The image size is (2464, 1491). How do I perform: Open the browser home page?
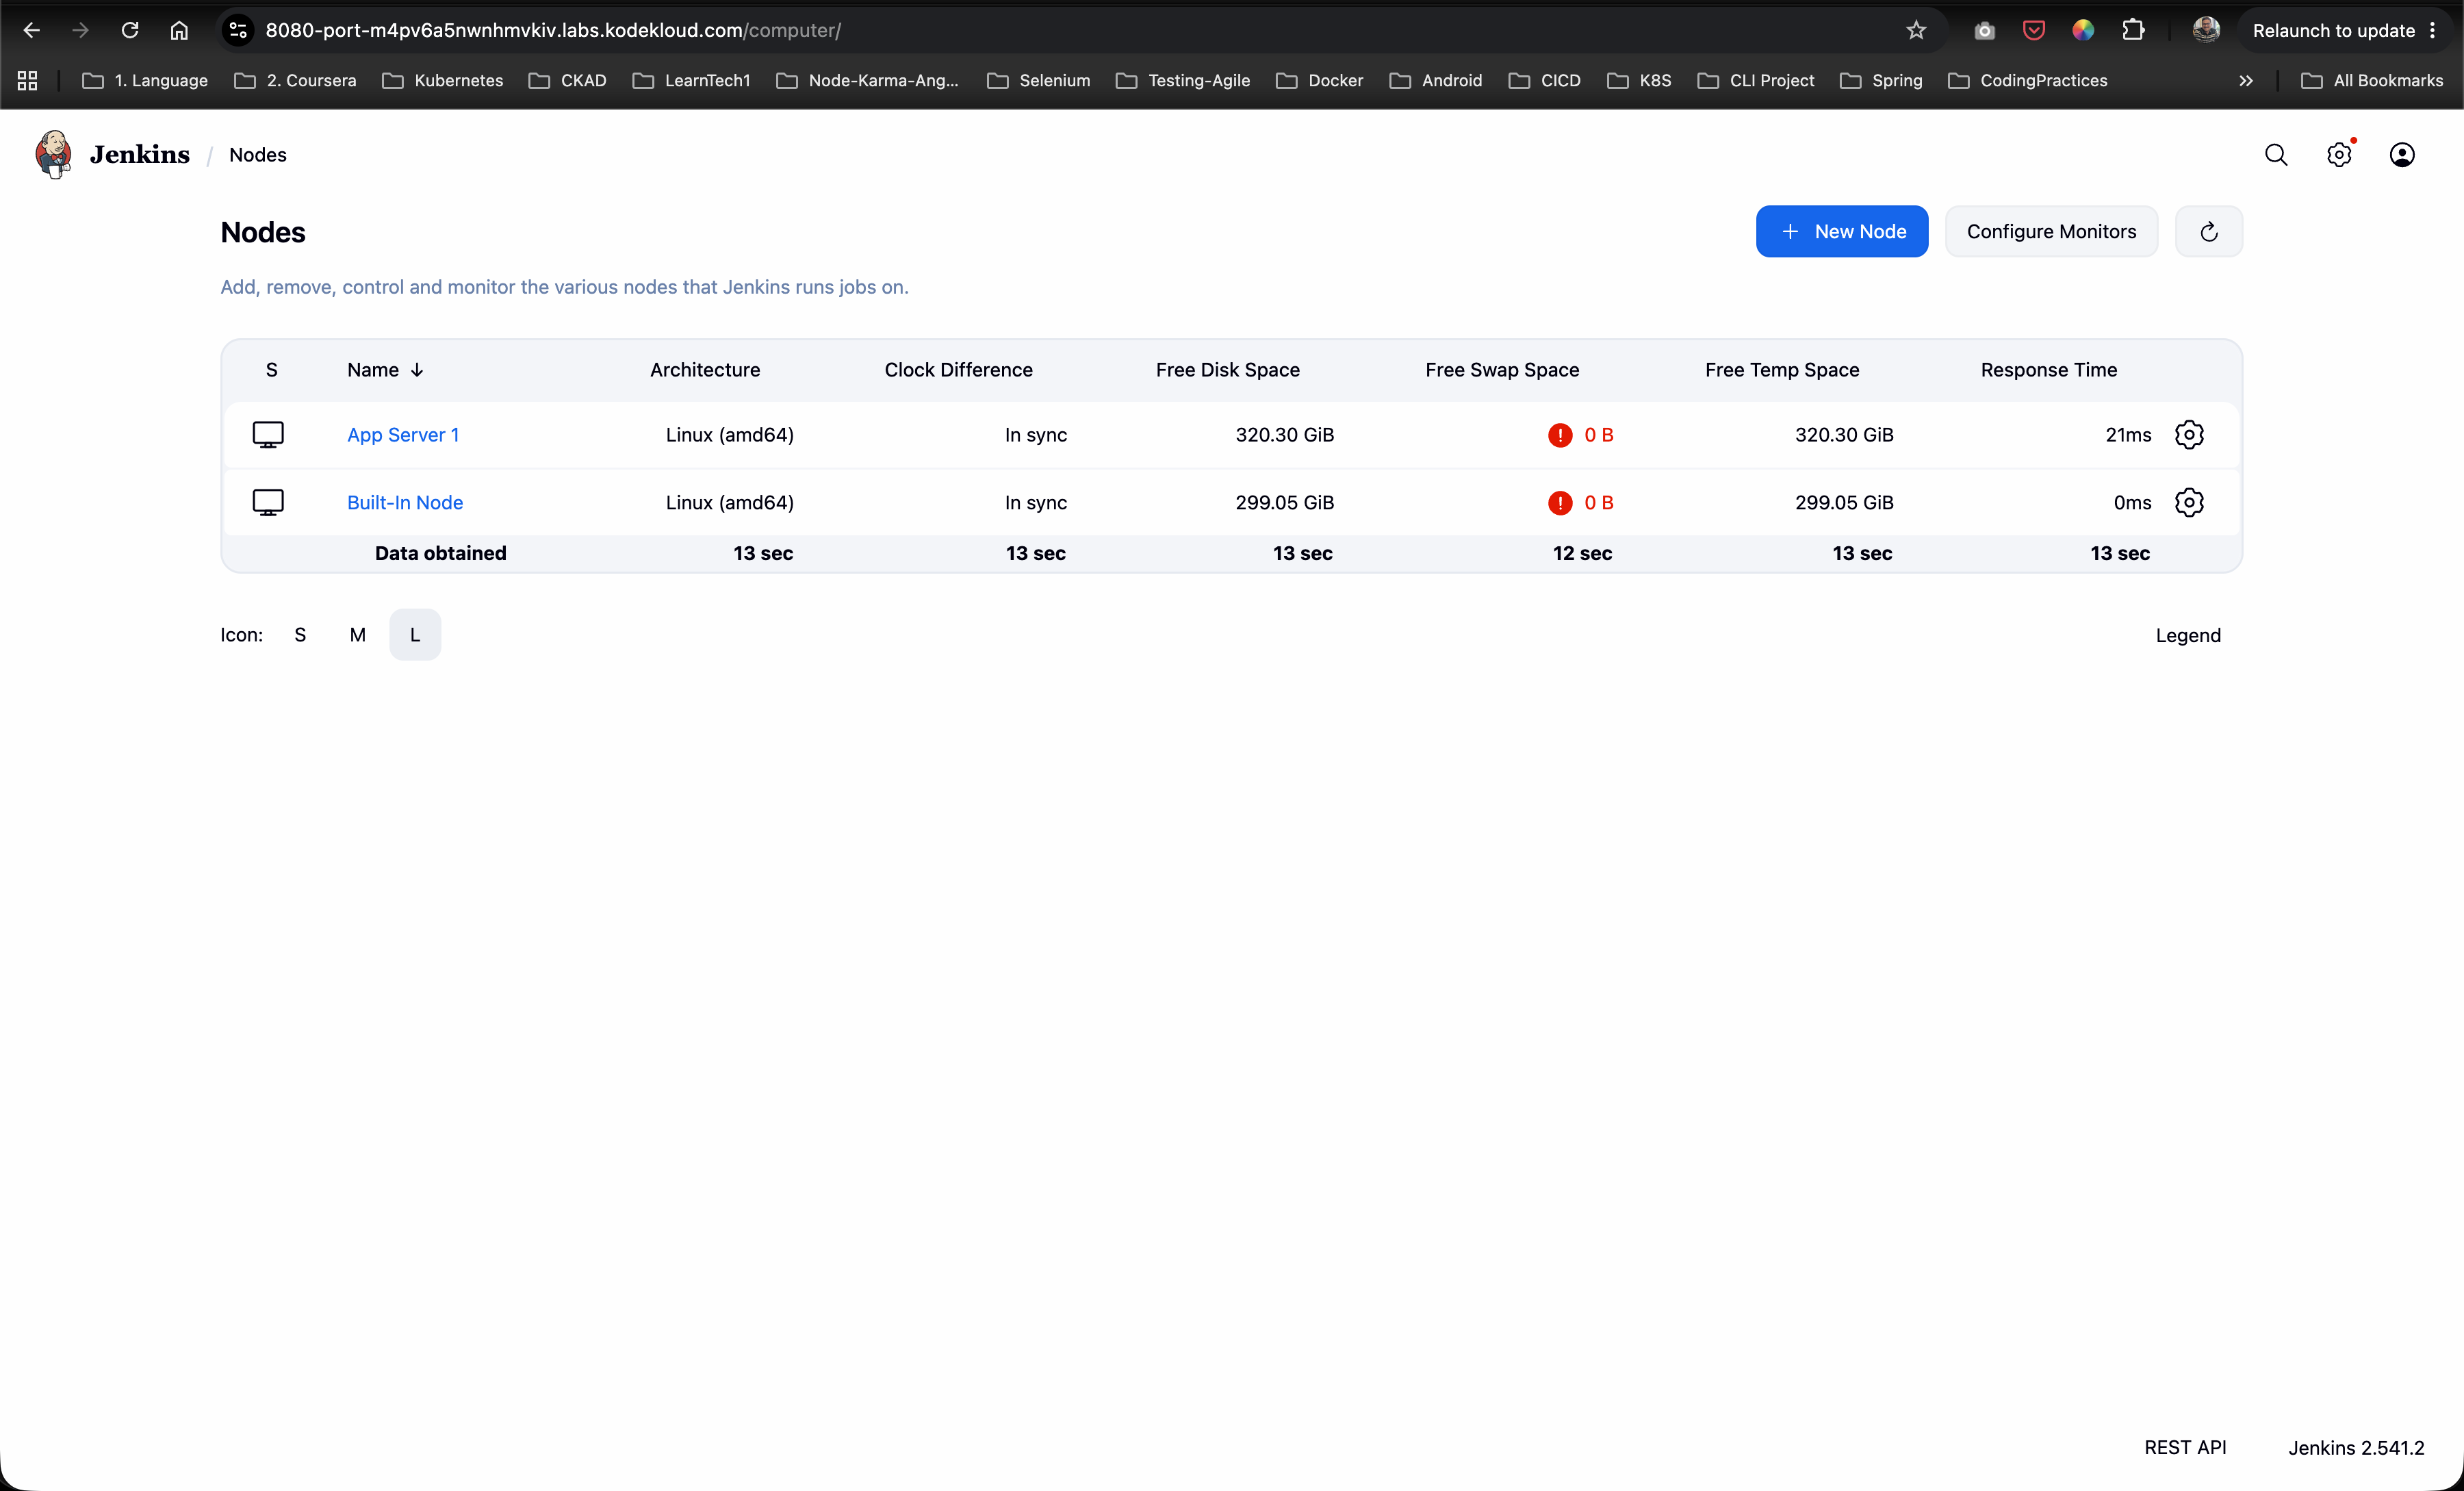(x=179, y=30)
